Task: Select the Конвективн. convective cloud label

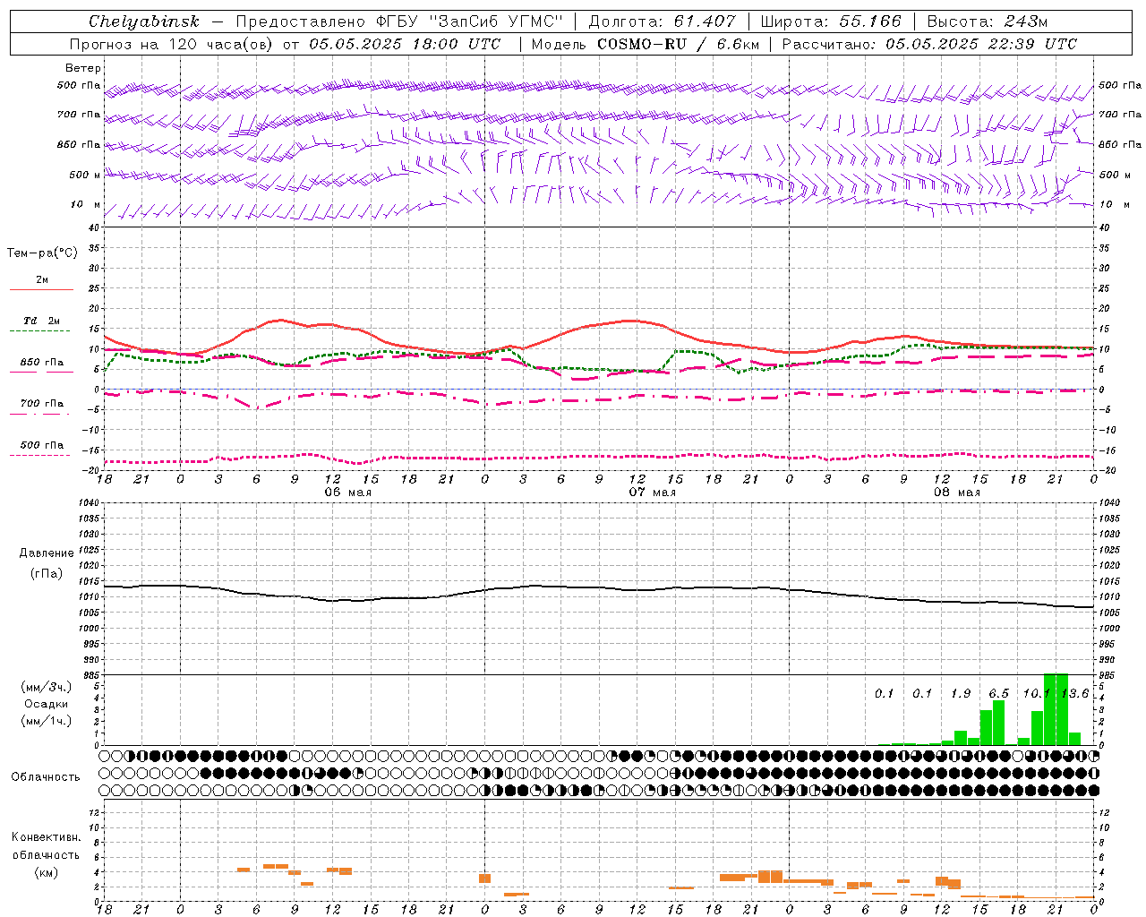Action: coord(46,837)
